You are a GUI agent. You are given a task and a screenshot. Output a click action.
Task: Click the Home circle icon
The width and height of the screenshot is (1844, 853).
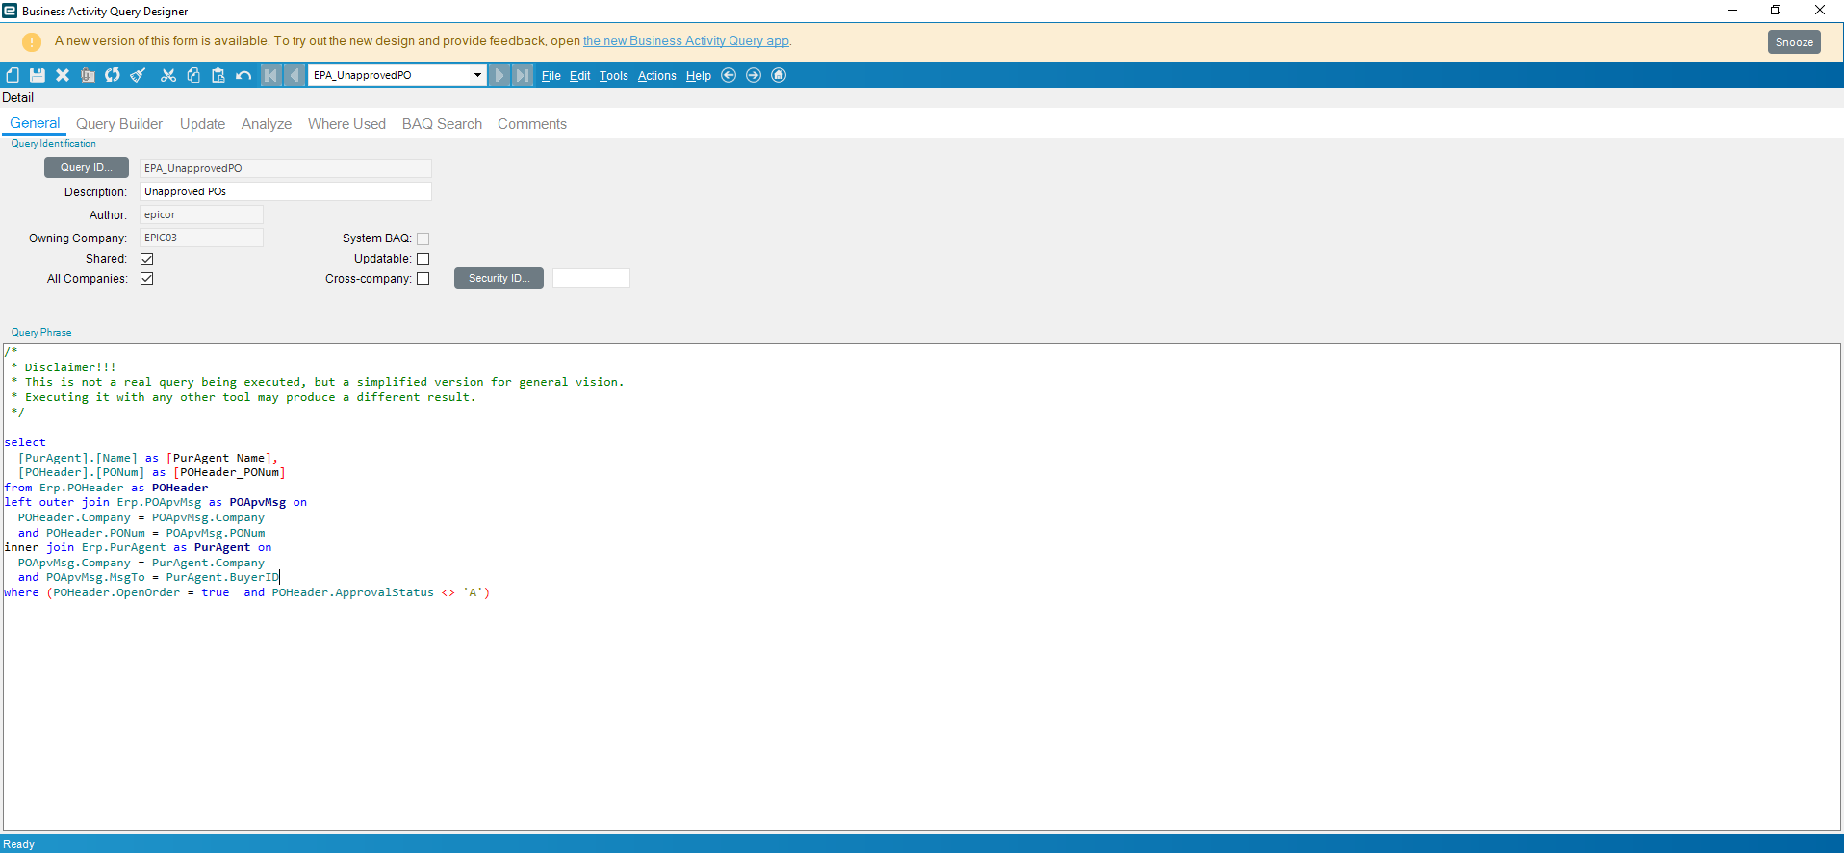tap(779, 75)
